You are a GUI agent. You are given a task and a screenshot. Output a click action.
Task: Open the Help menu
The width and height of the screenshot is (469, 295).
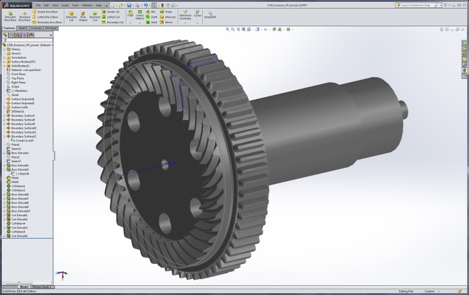point(99,6)
